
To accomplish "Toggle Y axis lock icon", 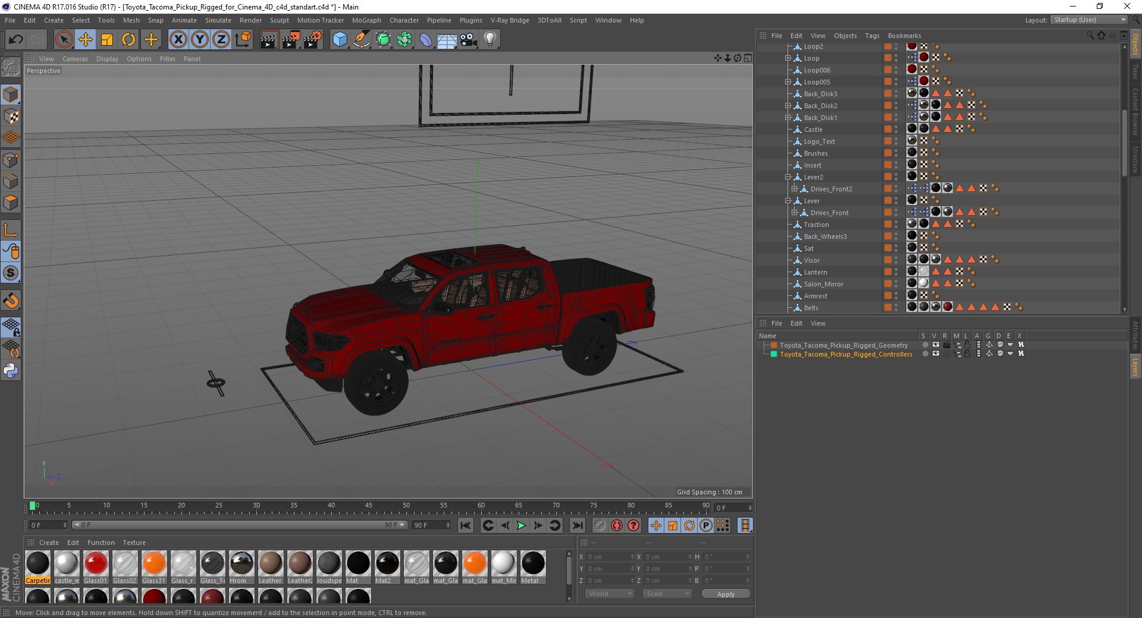I will [200, 40].
